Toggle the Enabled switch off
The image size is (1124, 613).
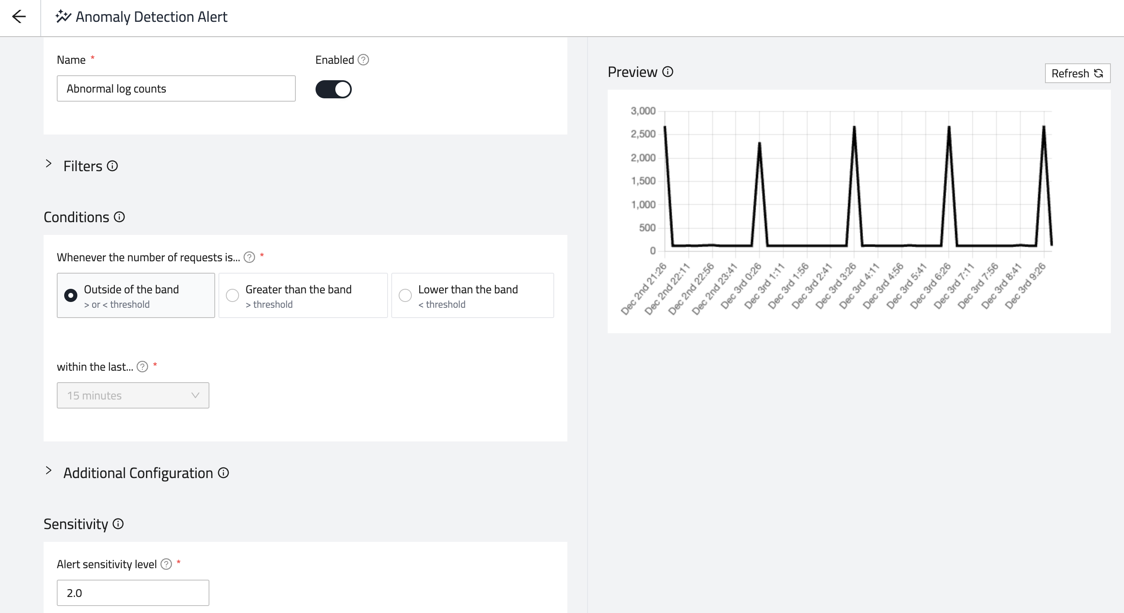coord(333,89)
